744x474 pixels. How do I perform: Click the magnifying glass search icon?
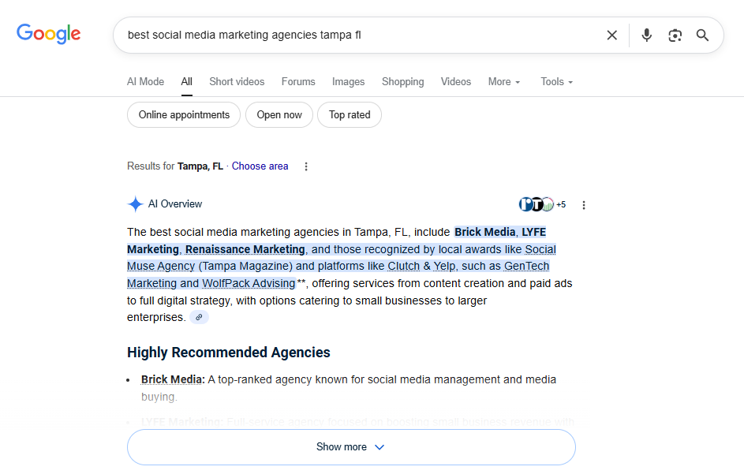[x=702, y=35]
